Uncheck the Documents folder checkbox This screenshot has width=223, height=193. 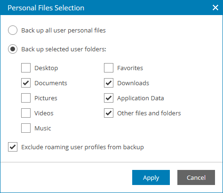pos(26,83)
